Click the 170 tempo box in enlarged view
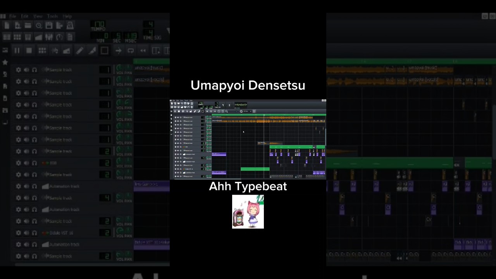 98,24
